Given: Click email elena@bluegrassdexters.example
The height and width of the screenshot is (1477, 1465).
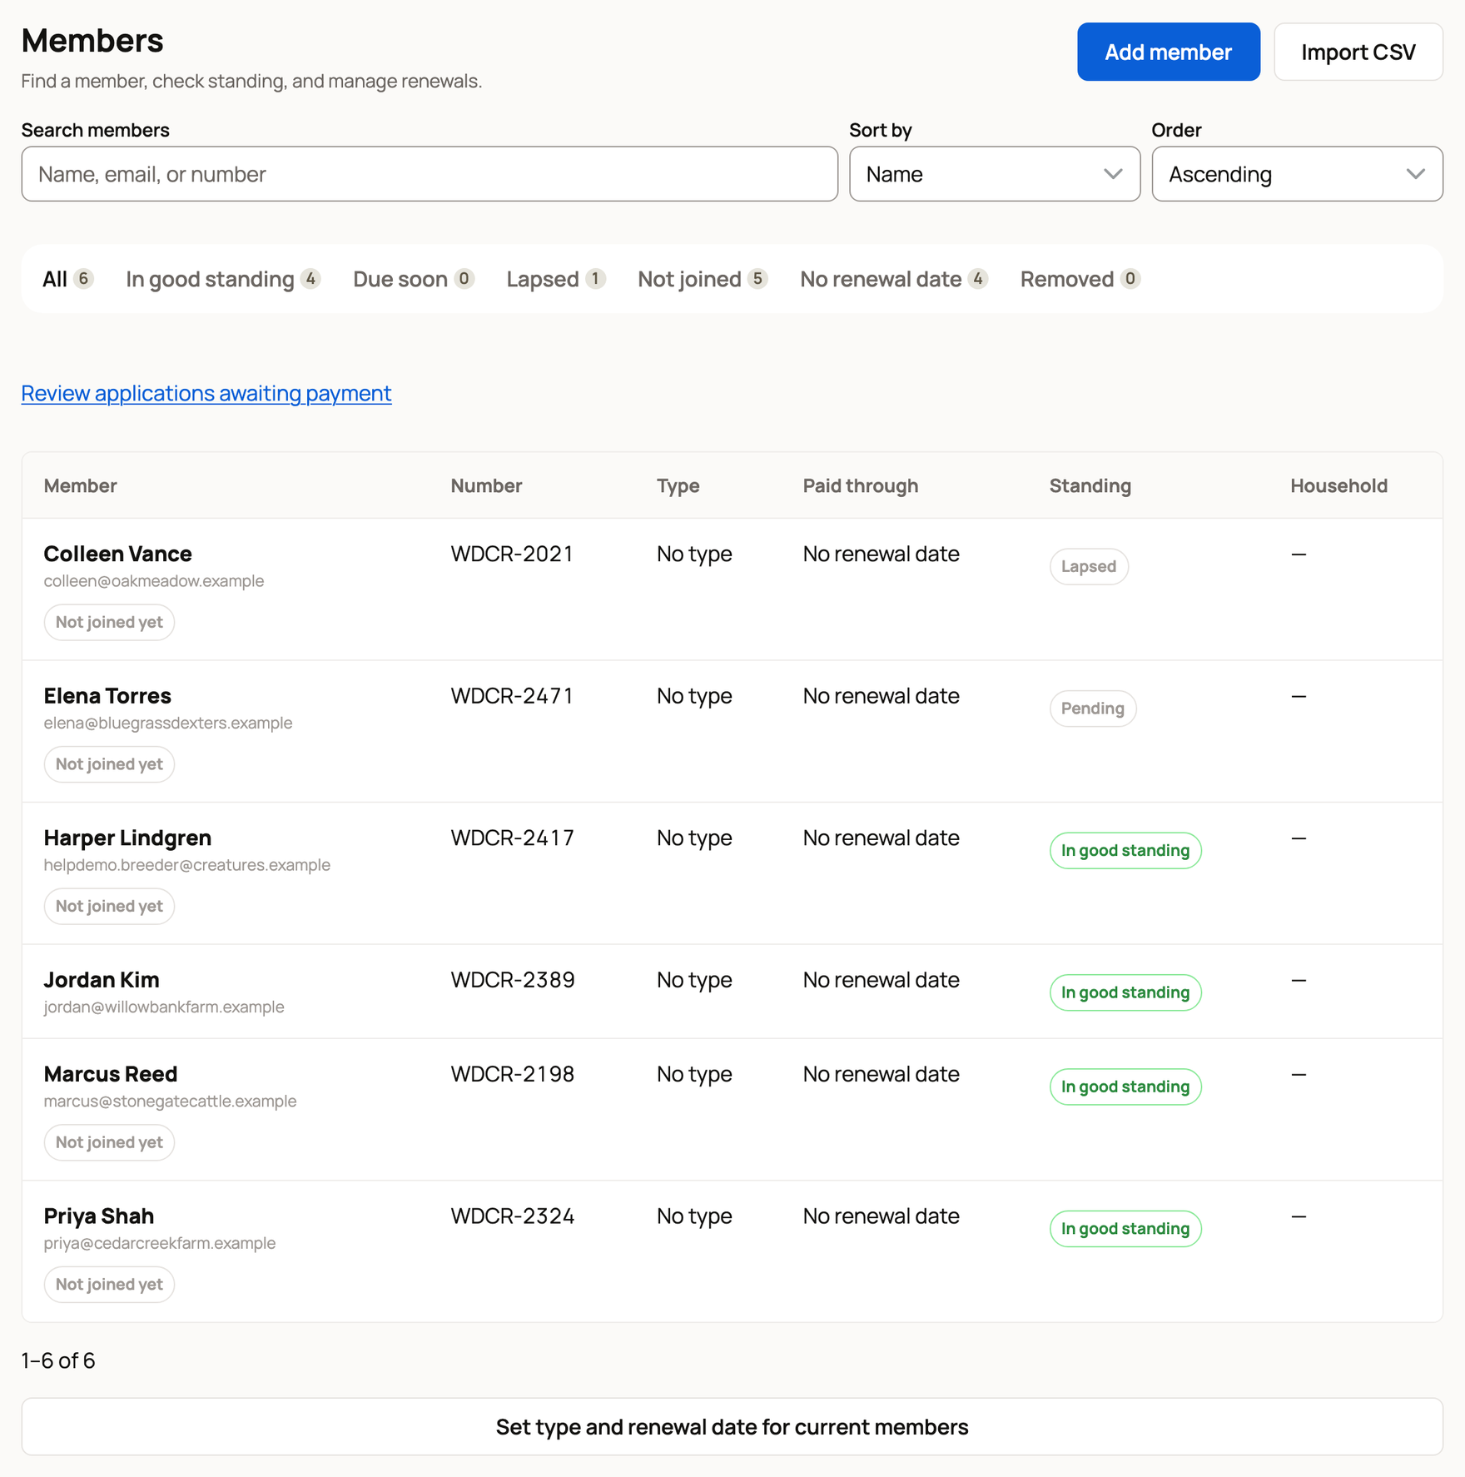Looking at the screenshot, I should (168, 724).
